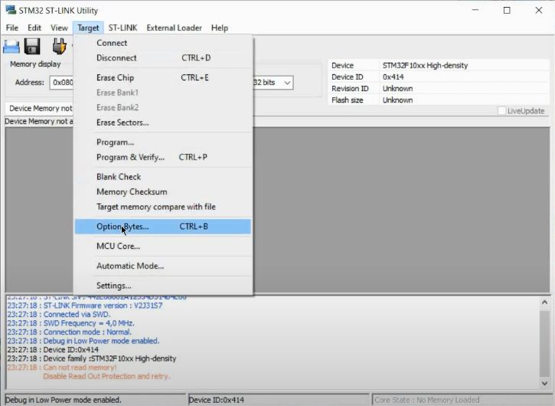The width and height of the screenshot is (555, 406).
Task: Click the Connect to target plug icon
Action: pyautogui.click(x=59, y=46)
